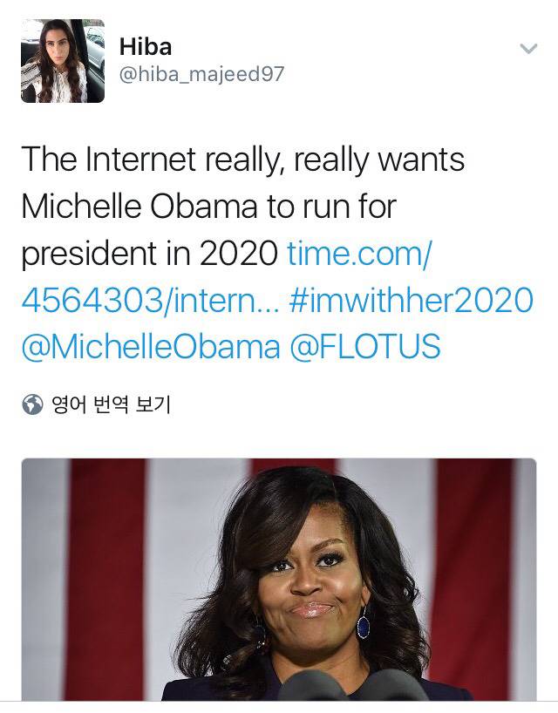Expand the tweet options chevron
This screenshot has width=558, height=713.
pos(527,49)
